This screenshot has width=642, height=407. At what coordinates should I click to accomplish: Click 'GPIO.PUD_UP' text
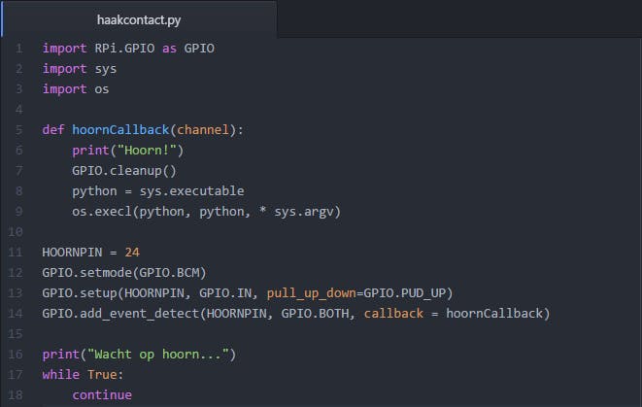pos(404,293)
